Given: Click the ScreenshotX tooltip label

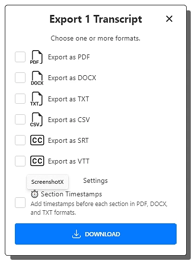Looking at the screenshot, I should tap(48, 182).
